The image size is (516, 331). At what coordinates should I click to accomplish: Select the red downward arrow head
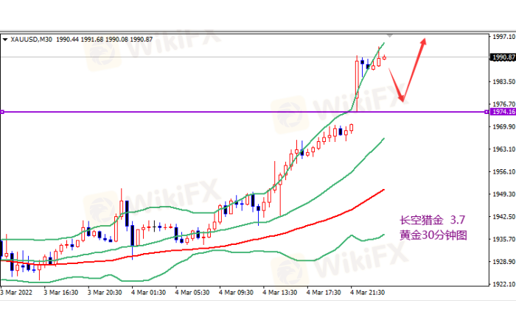tap(402, 98)
